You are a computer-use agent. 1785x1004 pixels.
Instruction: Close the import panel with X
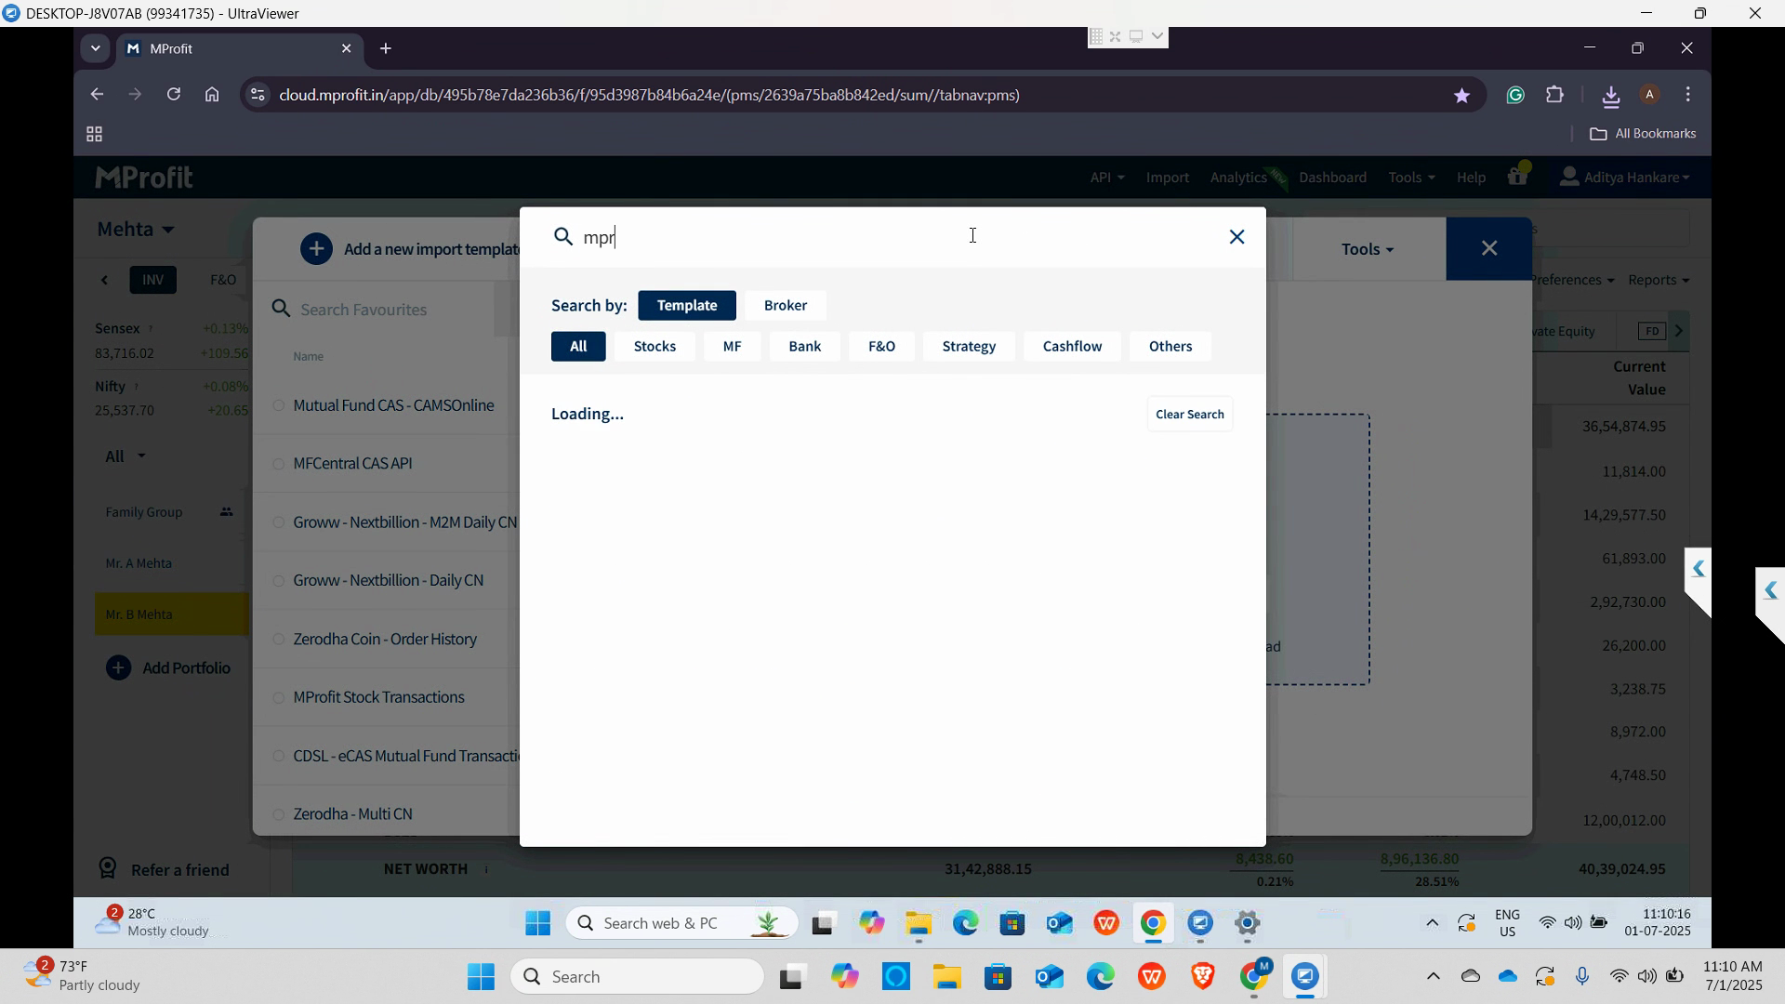click(x=1489, y=248)
